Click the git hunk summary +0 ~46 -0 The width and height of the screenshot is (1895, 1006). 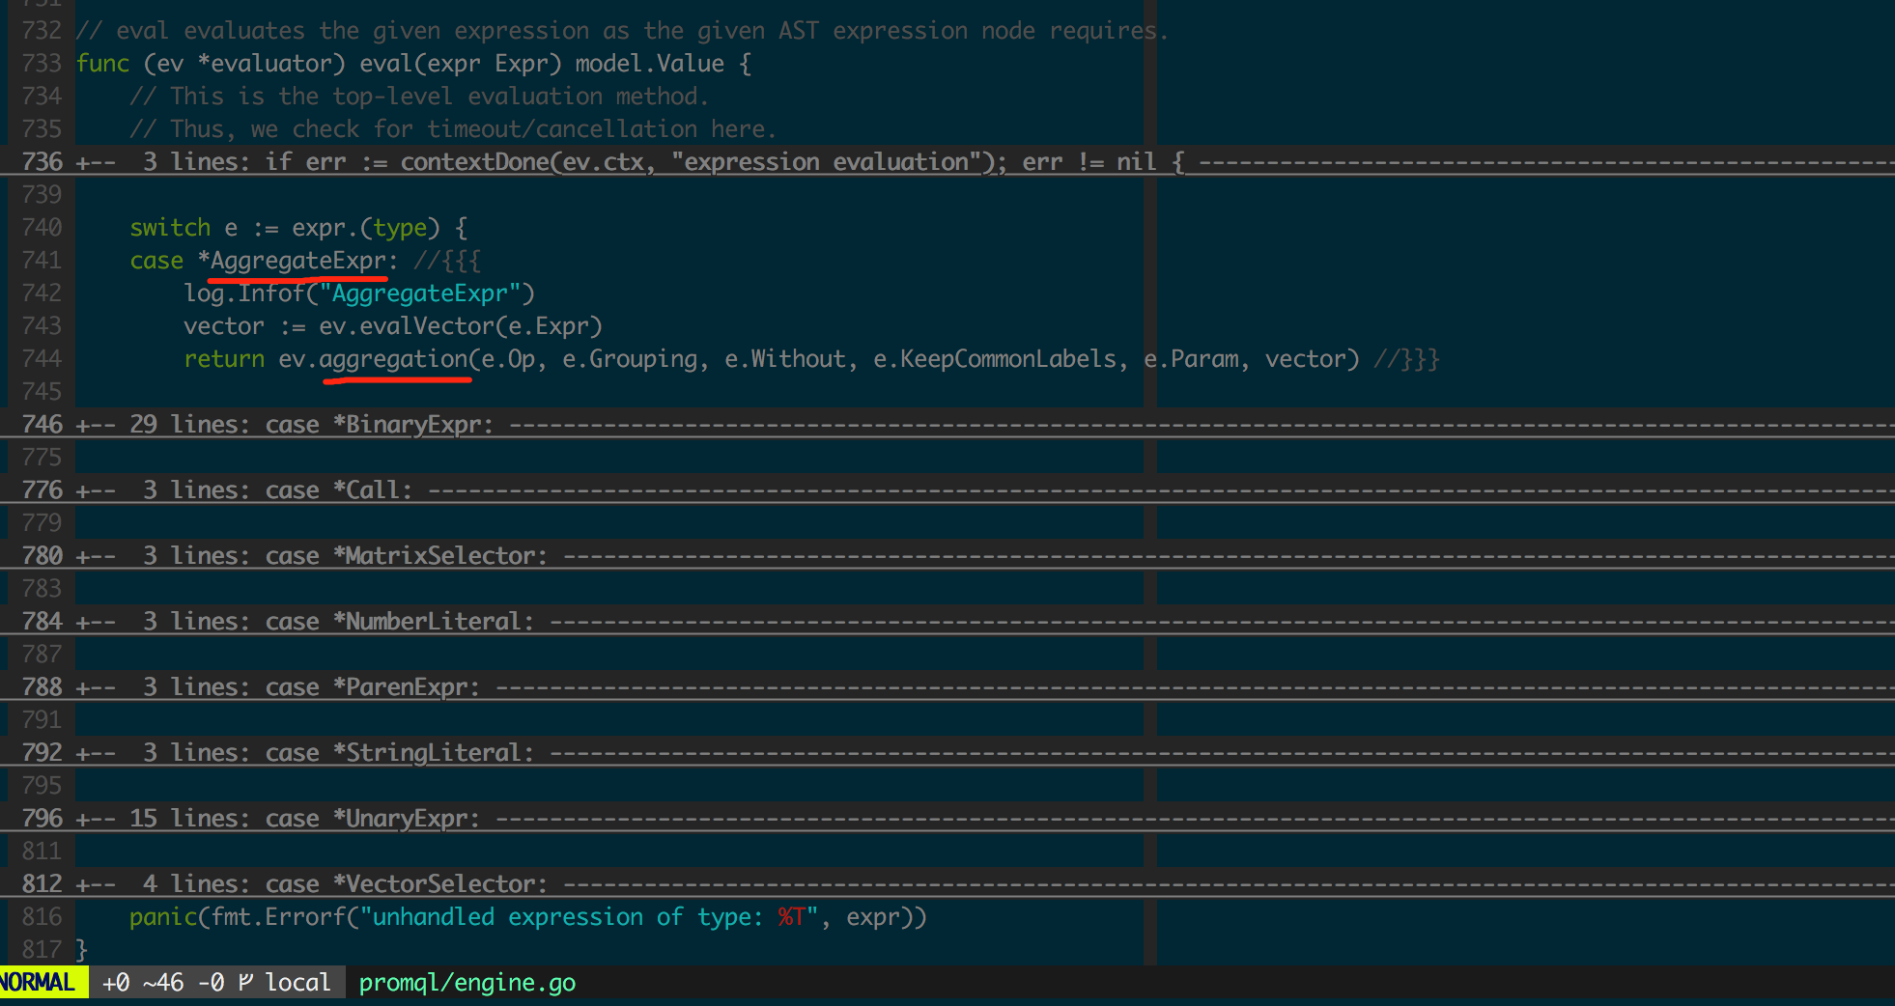coord(162,983)
